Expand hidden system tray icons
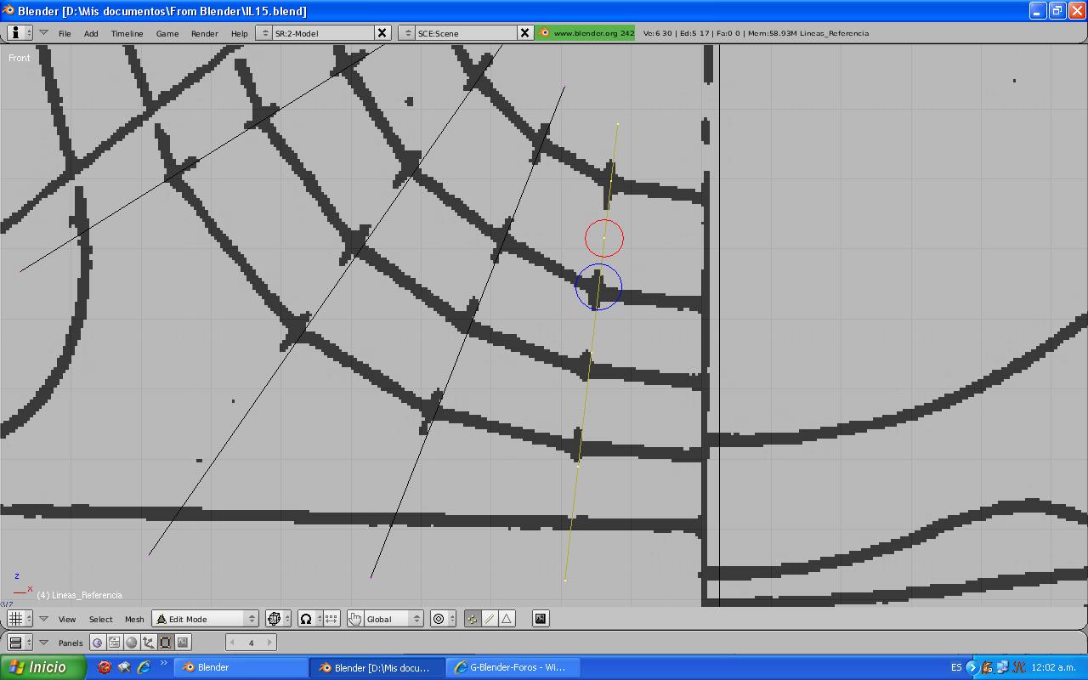 pyautogui.click(x=972, y=667)
